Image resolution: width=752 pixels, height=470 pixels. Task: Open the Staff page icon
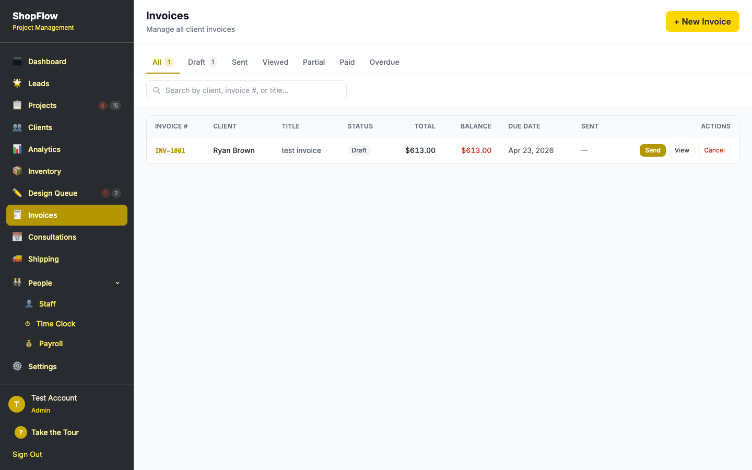pyautogui.click(x=29, y=303)
